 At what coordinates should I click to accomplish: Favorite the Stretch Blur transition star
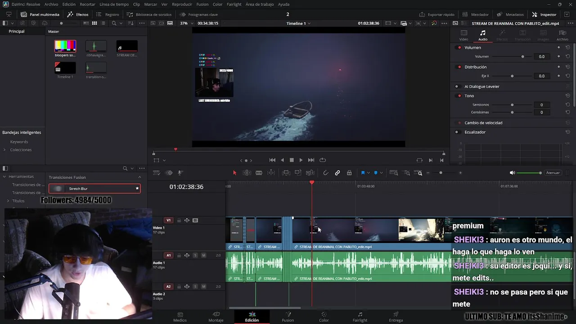click(x=137, y=189)
